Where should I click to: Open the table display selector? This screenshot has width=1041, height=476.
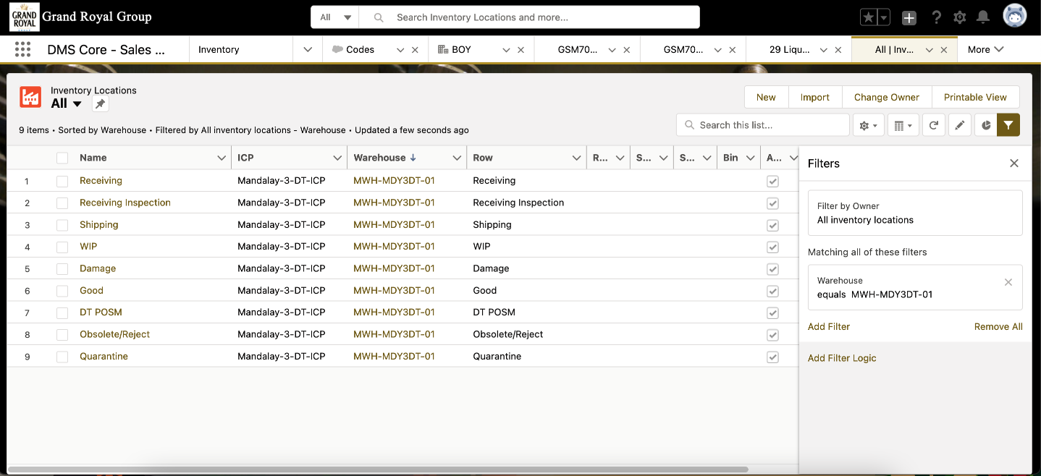click(903, 125)
